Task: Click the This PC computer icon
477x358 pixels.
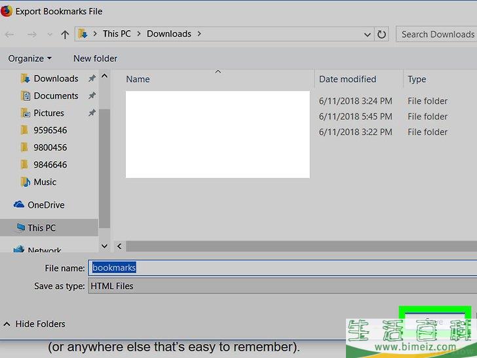Action: coord(19,228)
